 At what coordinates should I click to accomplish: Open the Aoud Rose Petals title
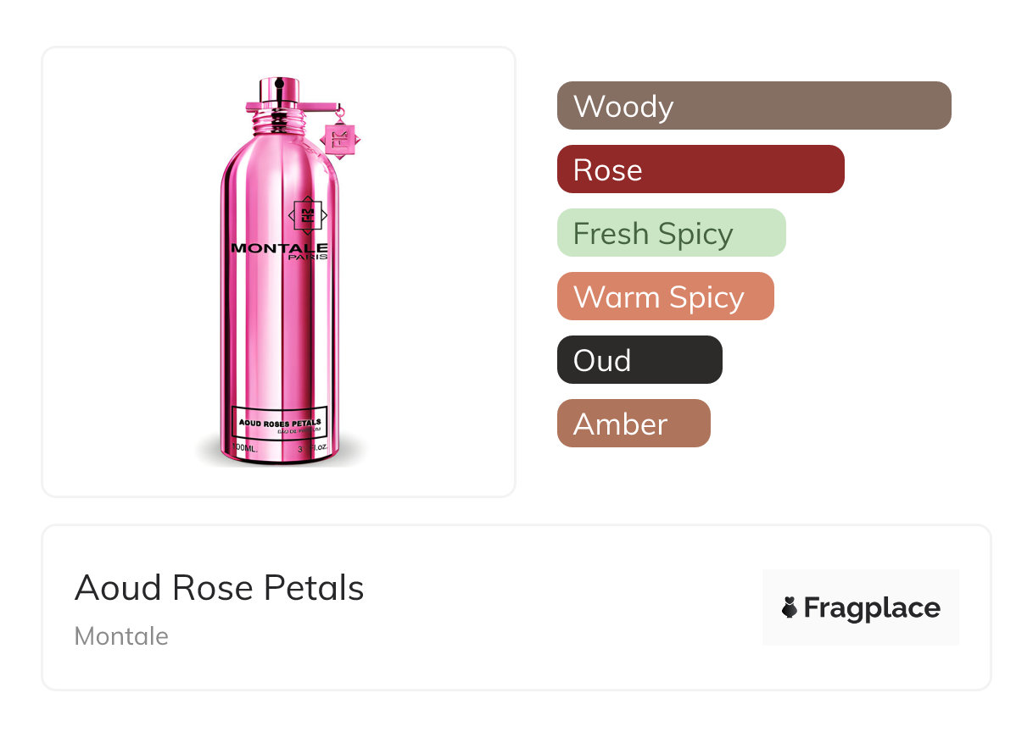[219, 588]
